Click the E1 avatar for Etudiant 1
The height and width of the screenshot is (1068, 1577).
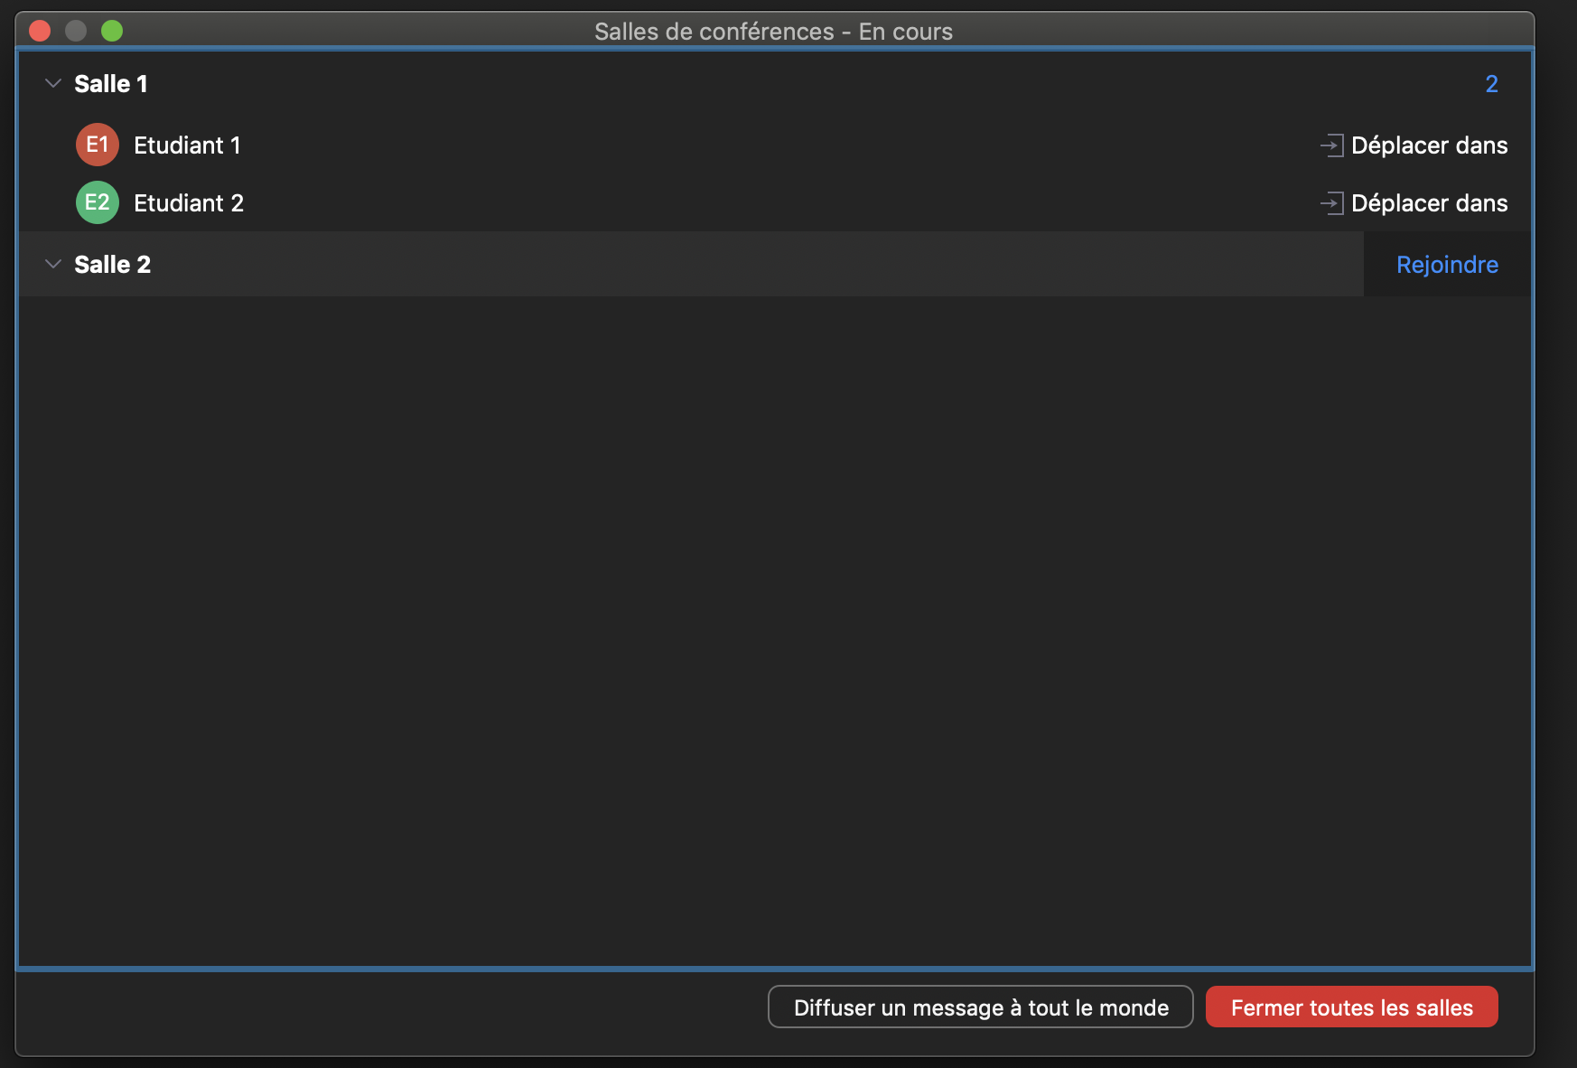98,145
